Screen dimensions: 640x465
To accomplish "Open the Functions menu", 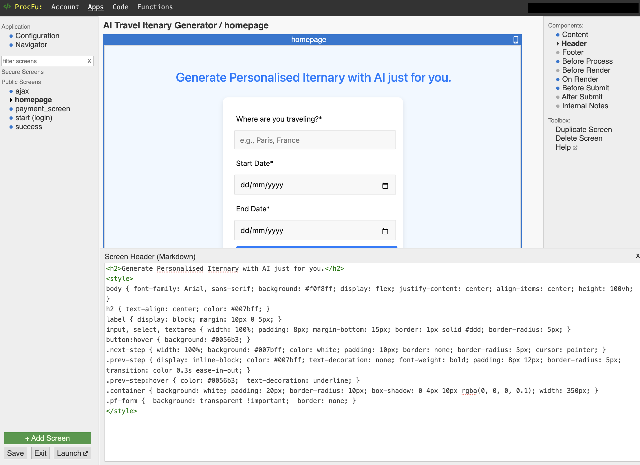I will (x=155, y=7).
